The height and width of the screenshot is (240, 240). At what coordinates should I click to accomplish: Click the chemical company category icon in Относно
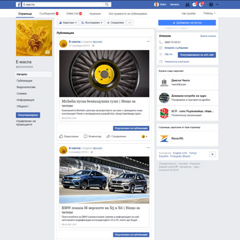pyautogui.click(x=161, y=62)
